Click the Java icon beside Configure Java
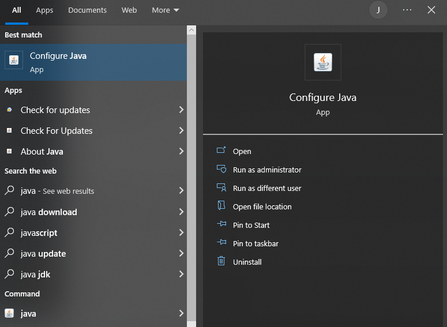447x327 pixels. coord(14,60)
